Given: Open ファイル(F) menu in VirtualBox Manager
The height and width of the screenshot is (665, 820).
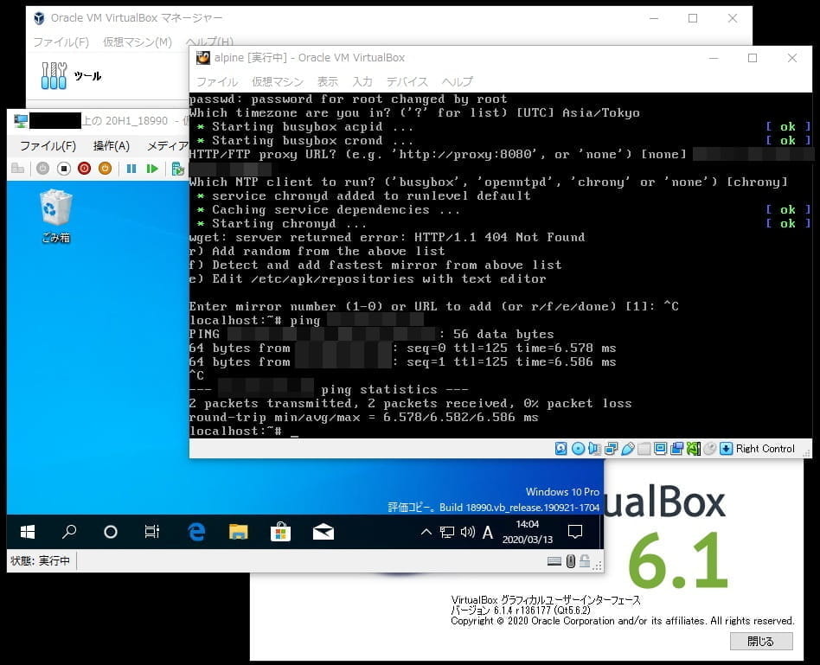Looking at the screenshot, I should click(x=61, y=42).
